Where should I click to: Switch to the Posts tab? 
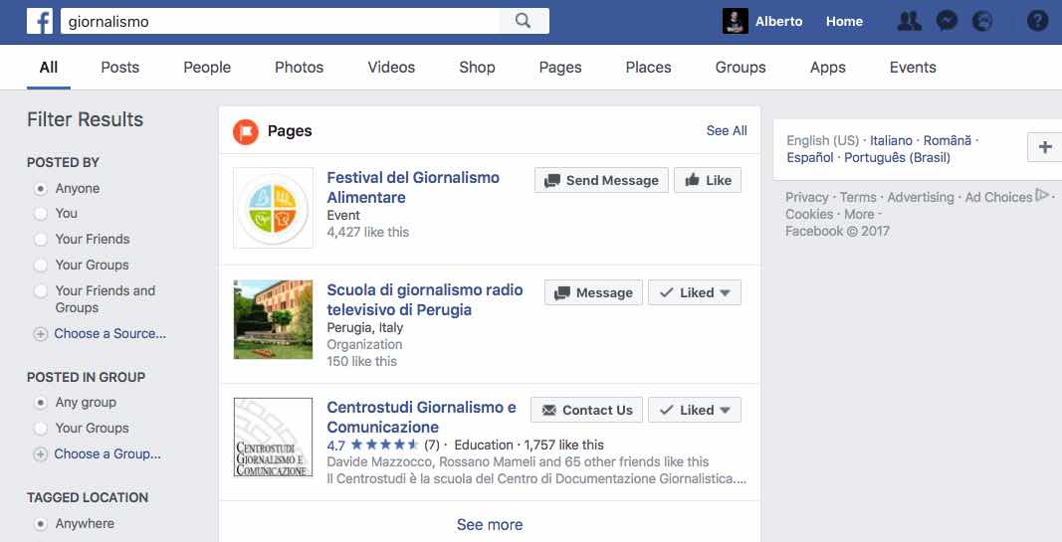pyautogui.click(x=119, y=67)
